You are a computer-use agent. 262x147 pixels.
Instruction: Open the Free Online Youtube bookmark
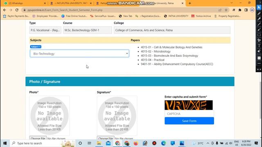coord(75,16)
